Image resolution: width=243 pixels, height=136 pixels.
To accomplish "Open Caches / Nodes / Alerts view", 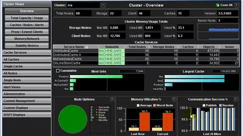I will click(27, 25).
